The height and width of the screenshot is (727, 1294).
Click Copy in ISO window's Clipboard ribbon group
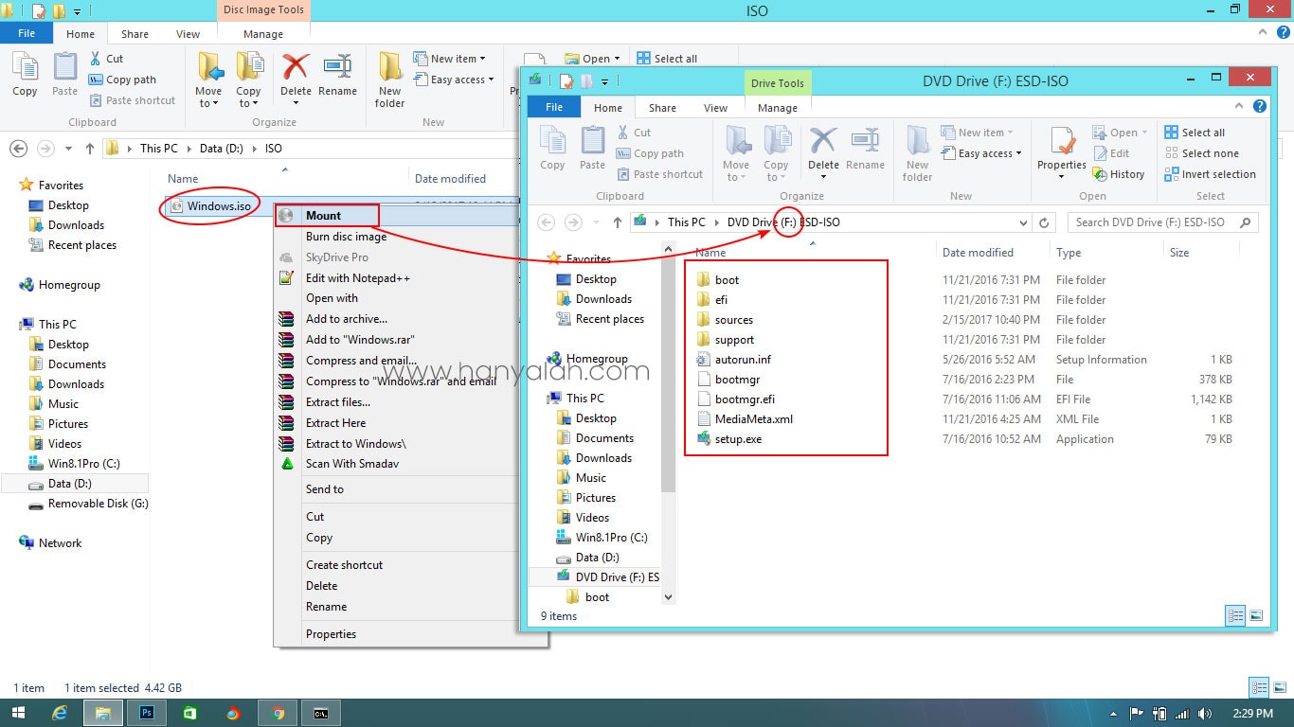(25, 75)
